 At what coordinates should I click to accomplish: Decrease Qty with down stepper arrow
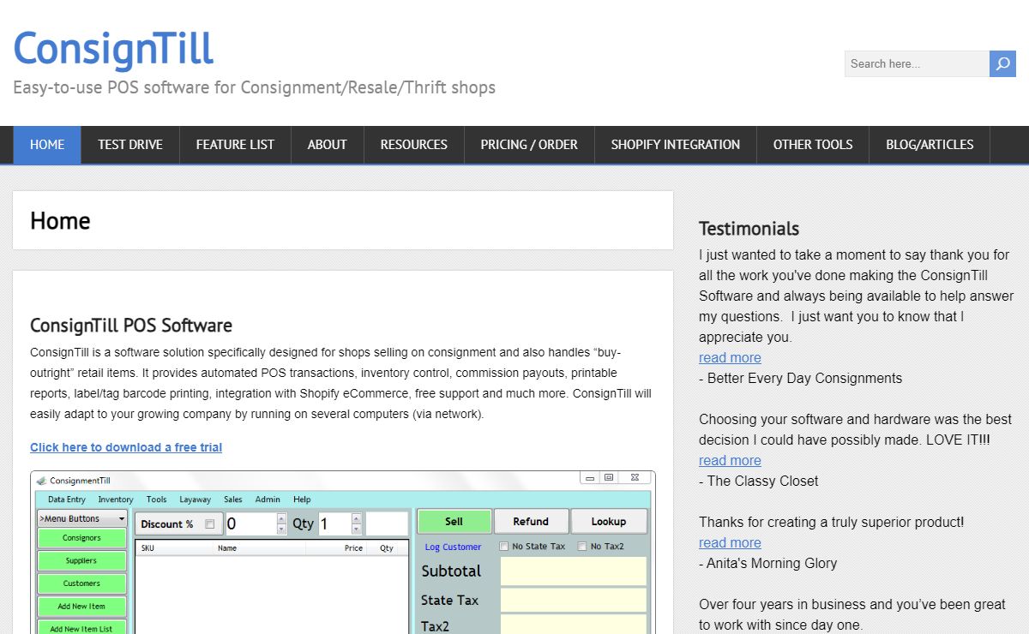pos(357,529)
